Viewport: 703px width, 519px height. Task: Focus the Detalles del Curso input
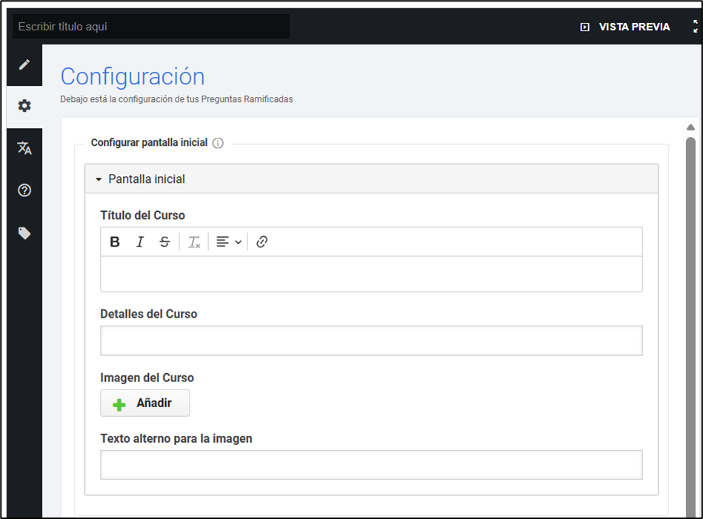371,341
